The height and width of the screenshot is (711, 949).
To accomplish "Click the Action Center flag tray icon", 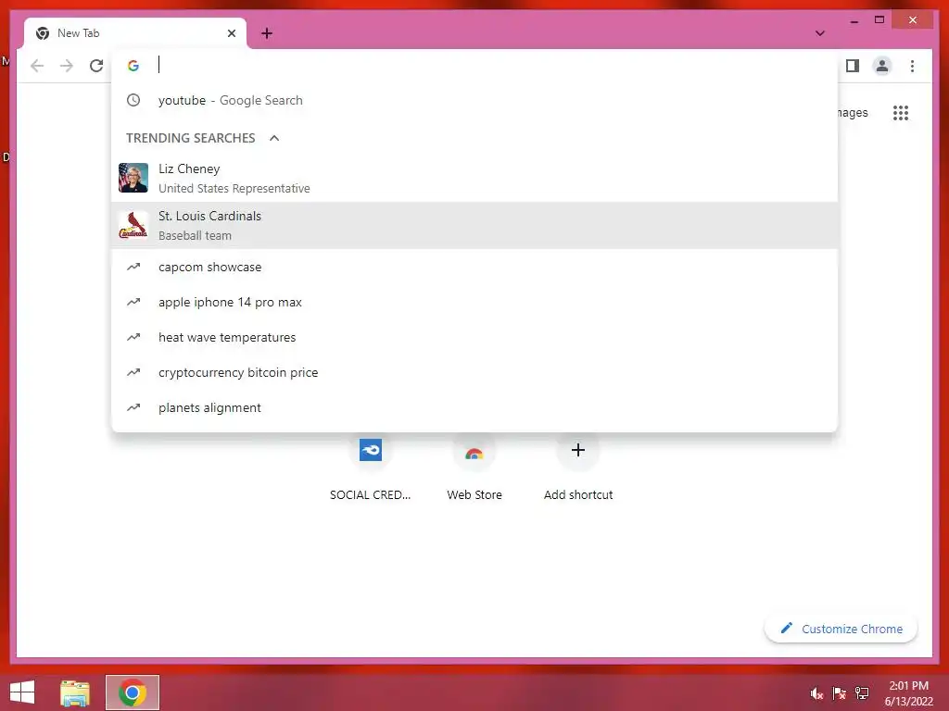I will pos(840,693).
